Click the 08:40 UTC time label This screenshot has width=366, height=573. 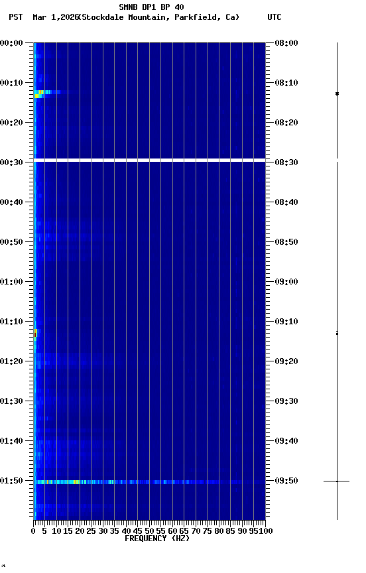[x=286, y=202]
